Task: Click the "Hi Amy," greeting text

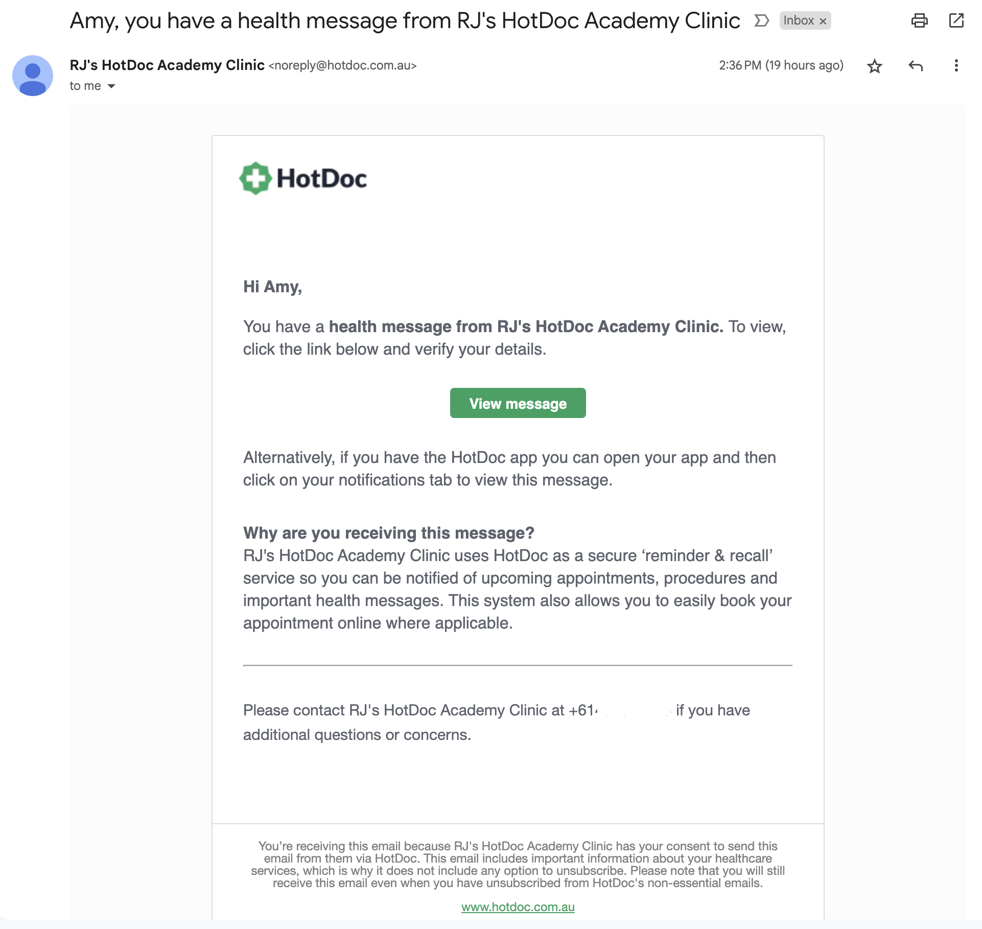Action: tap(272, 287)
